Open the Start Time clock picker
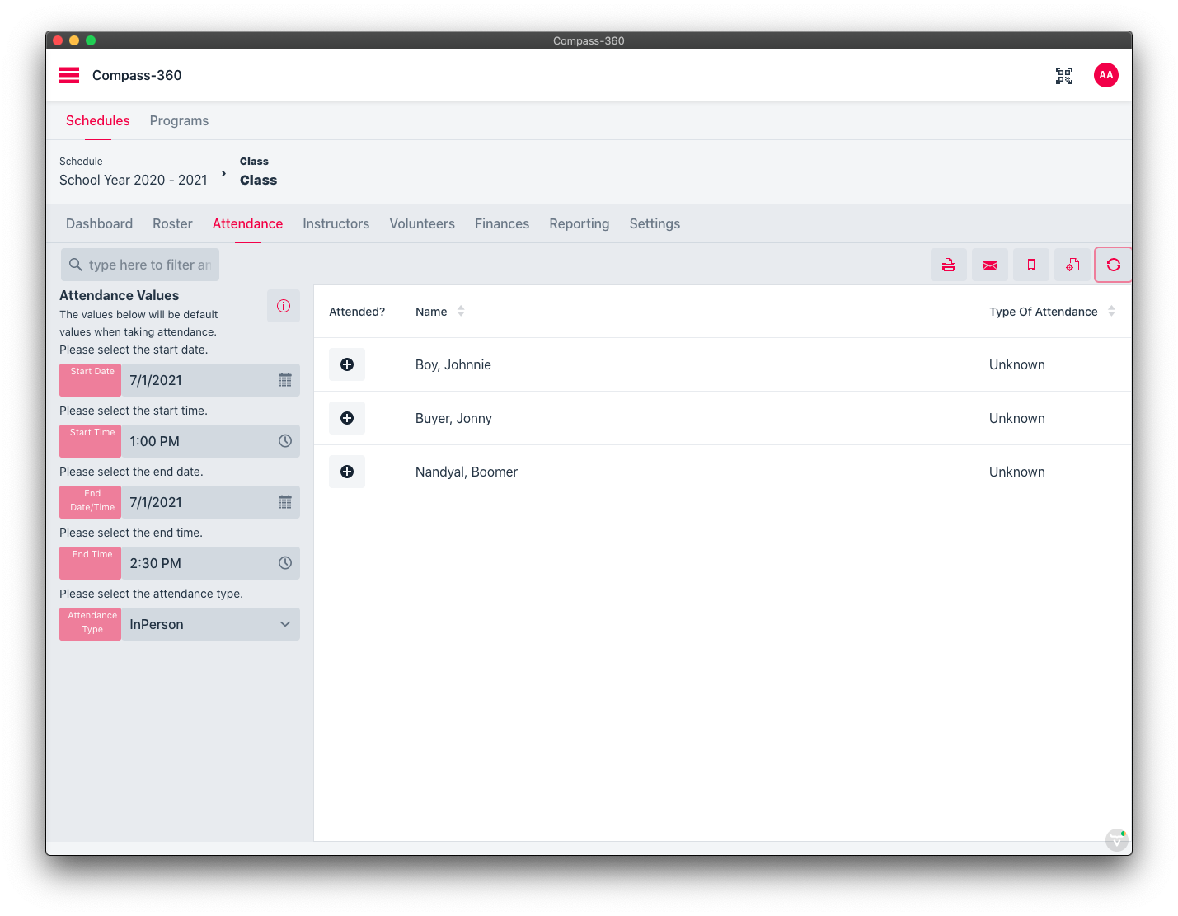Image resolution: width=1178 pixels, height=916 pixels. click(x=284, y=441)
